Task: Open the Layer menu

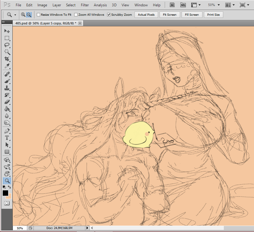Action: click(57, 5)
